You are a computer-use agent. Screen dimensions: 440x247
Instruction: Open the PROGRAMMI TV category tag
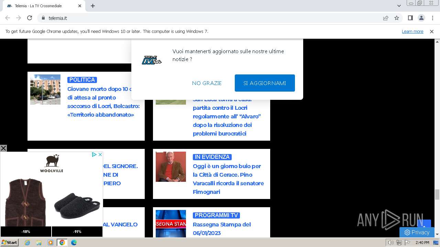(217, 215)
